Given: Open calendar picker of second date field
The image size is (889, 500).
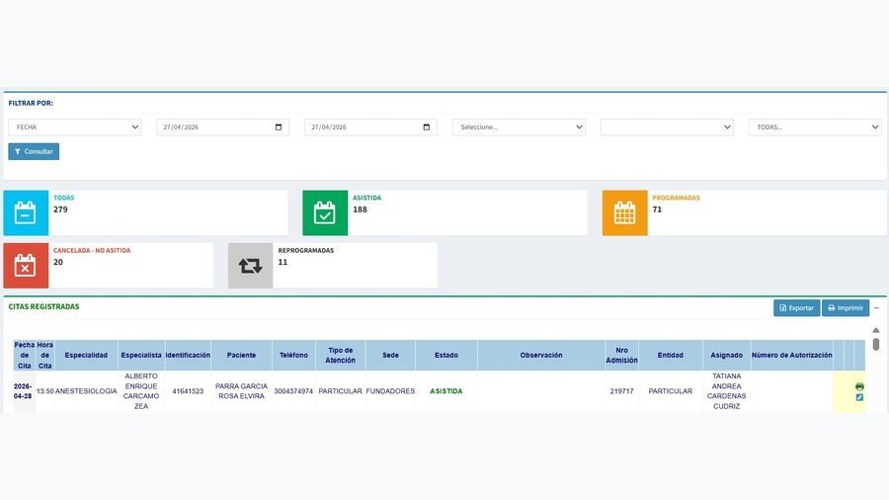Looking at the screenshot, I should 427,127.
